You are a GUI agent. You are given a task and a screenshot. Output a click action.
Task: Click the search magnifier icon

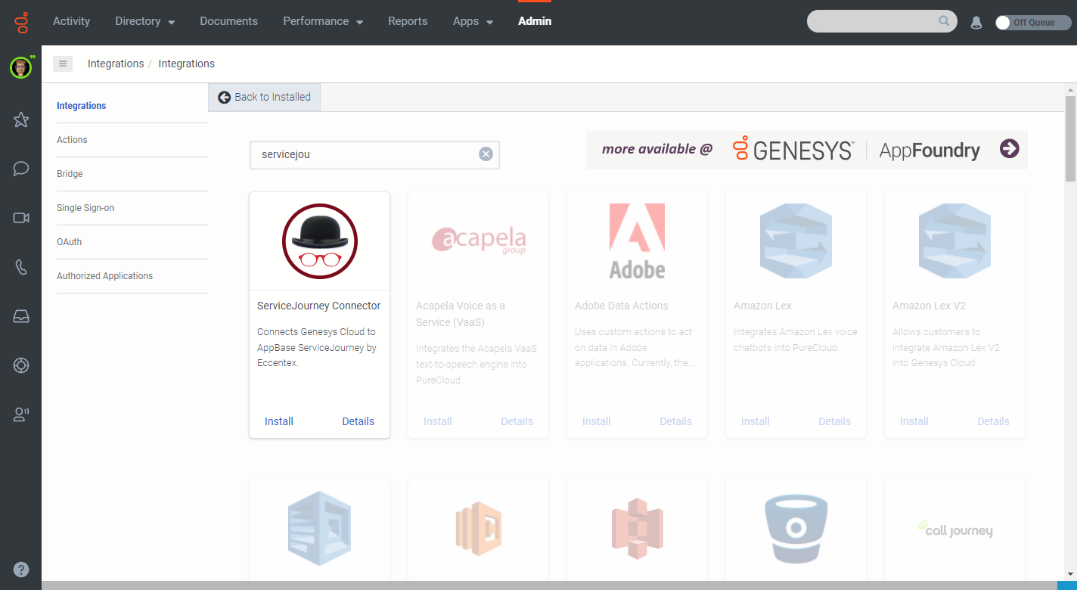click(x=944, y=21)
